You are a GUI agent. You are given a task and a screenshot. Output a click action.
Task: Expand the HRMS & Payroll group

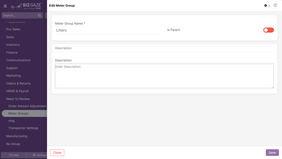tap(17, 91)
